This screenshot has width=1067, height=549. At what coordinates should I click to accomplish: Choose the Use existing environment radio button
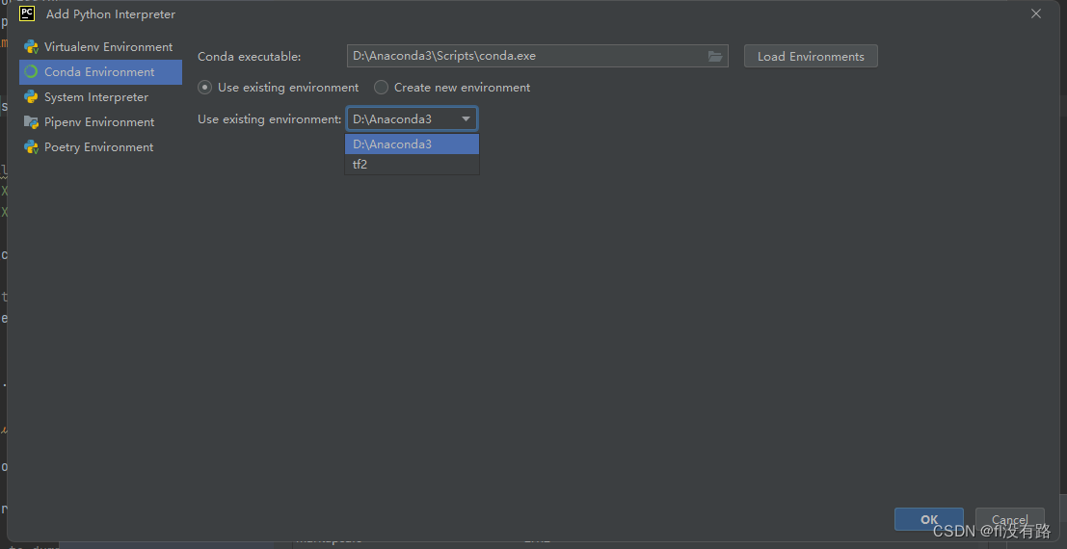coord(205,87)
